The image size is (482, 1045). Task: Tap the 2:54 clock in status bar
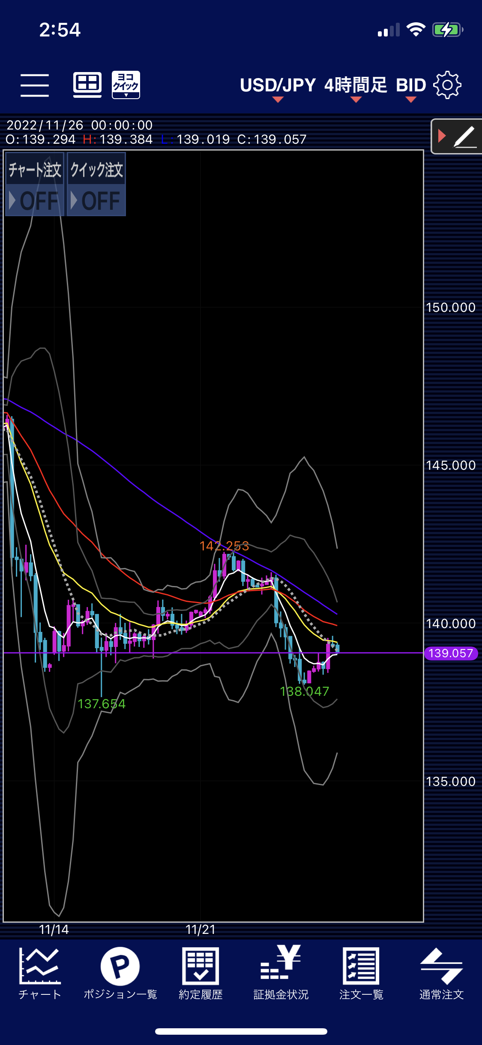pos(60,30)
